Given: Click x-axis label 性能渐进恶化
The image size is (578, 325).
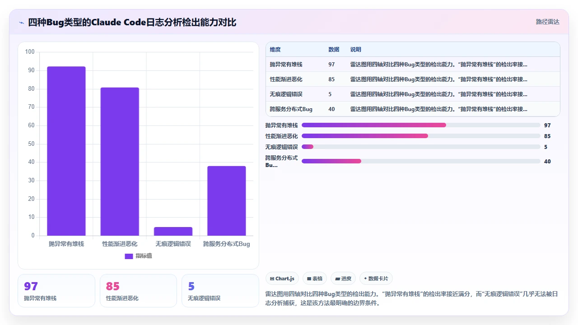Looking at the screenshot, I should pos(120,244).
